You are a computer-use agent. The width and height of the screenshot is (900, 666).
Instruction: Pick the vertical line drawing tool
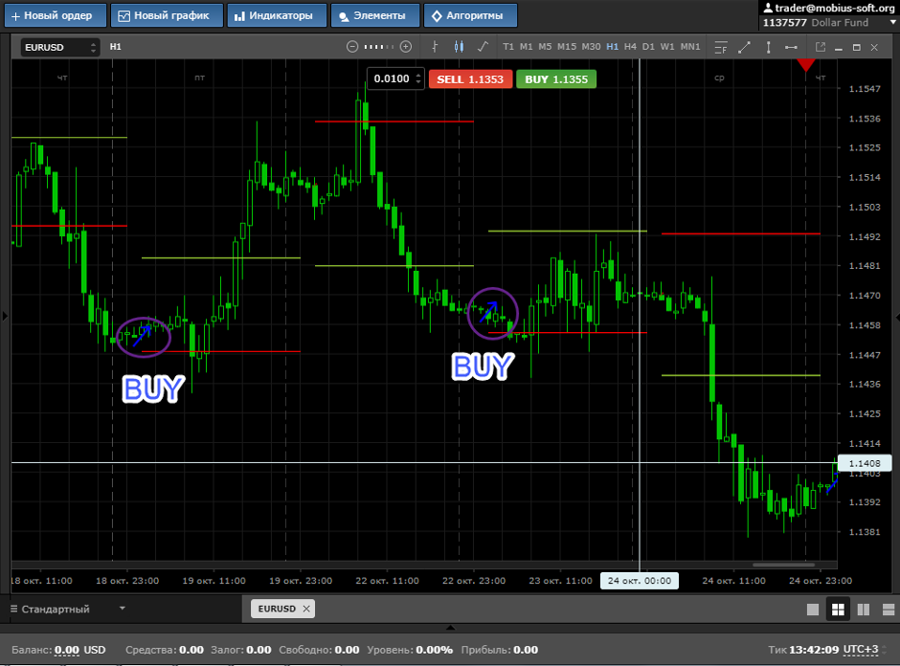point(769,47)
